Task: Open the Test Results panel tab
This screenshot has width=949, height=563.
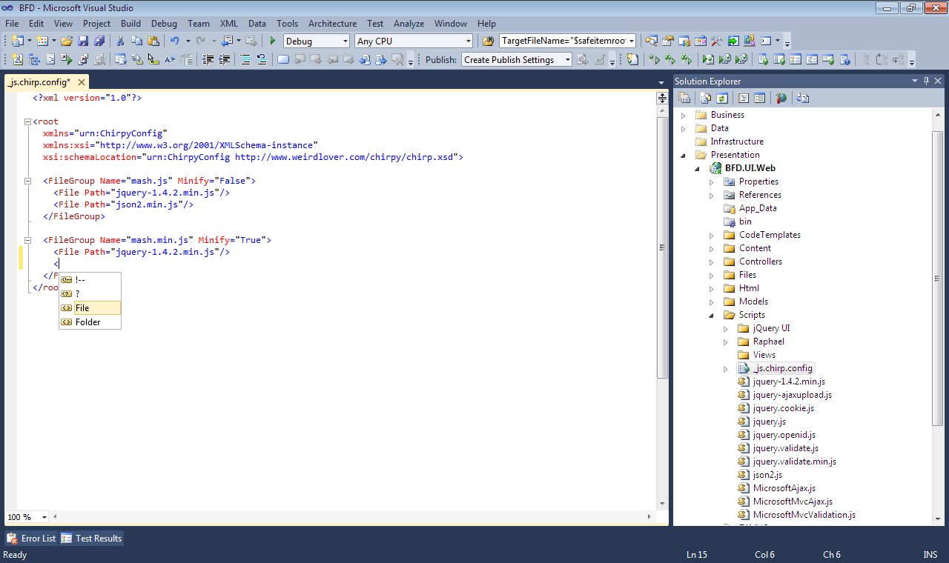Action: tap(91, 539)
